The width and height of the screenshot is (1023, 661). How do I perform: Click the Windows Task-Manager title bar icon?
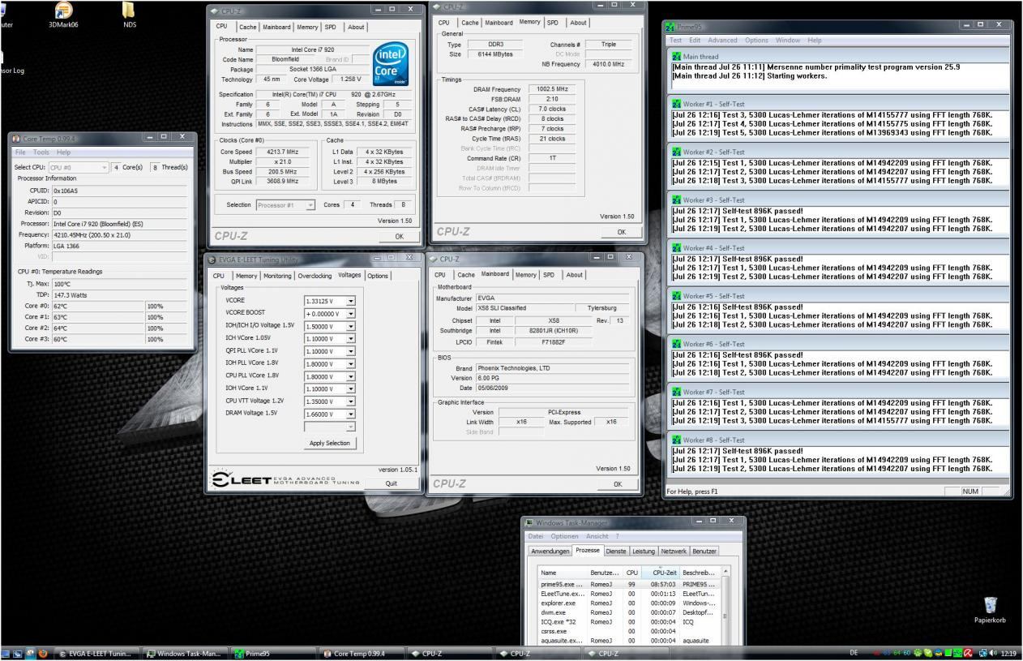529,522
